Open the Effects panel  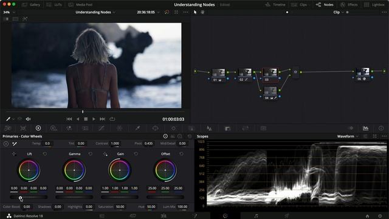[349, 5]
